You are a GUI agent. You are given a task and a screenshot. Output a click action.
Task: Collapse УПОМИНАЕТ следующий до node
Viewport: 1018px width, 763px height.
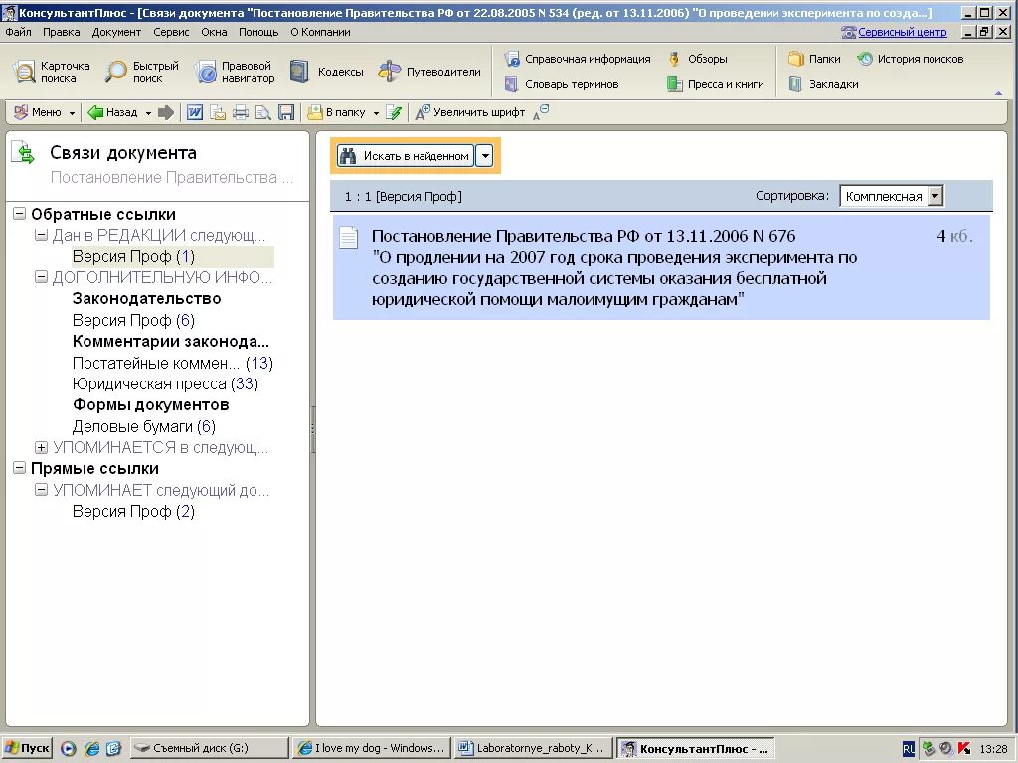(41, 489)
